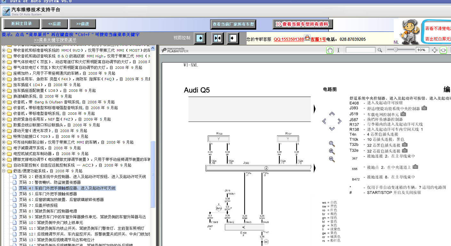Screen dimensions: 451x246
Task: Click the plain magnifier icon on diagram
Action: point(332,144)
